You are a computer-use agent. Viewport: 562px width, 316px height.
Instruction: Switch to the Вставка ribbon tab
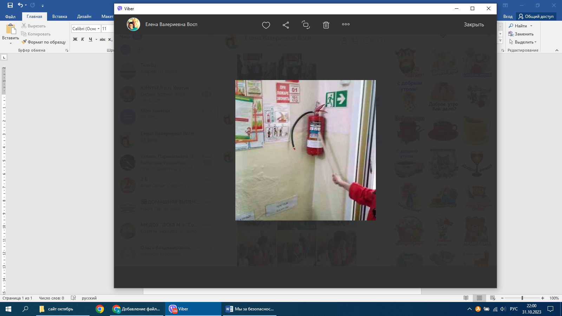point(60,17)
